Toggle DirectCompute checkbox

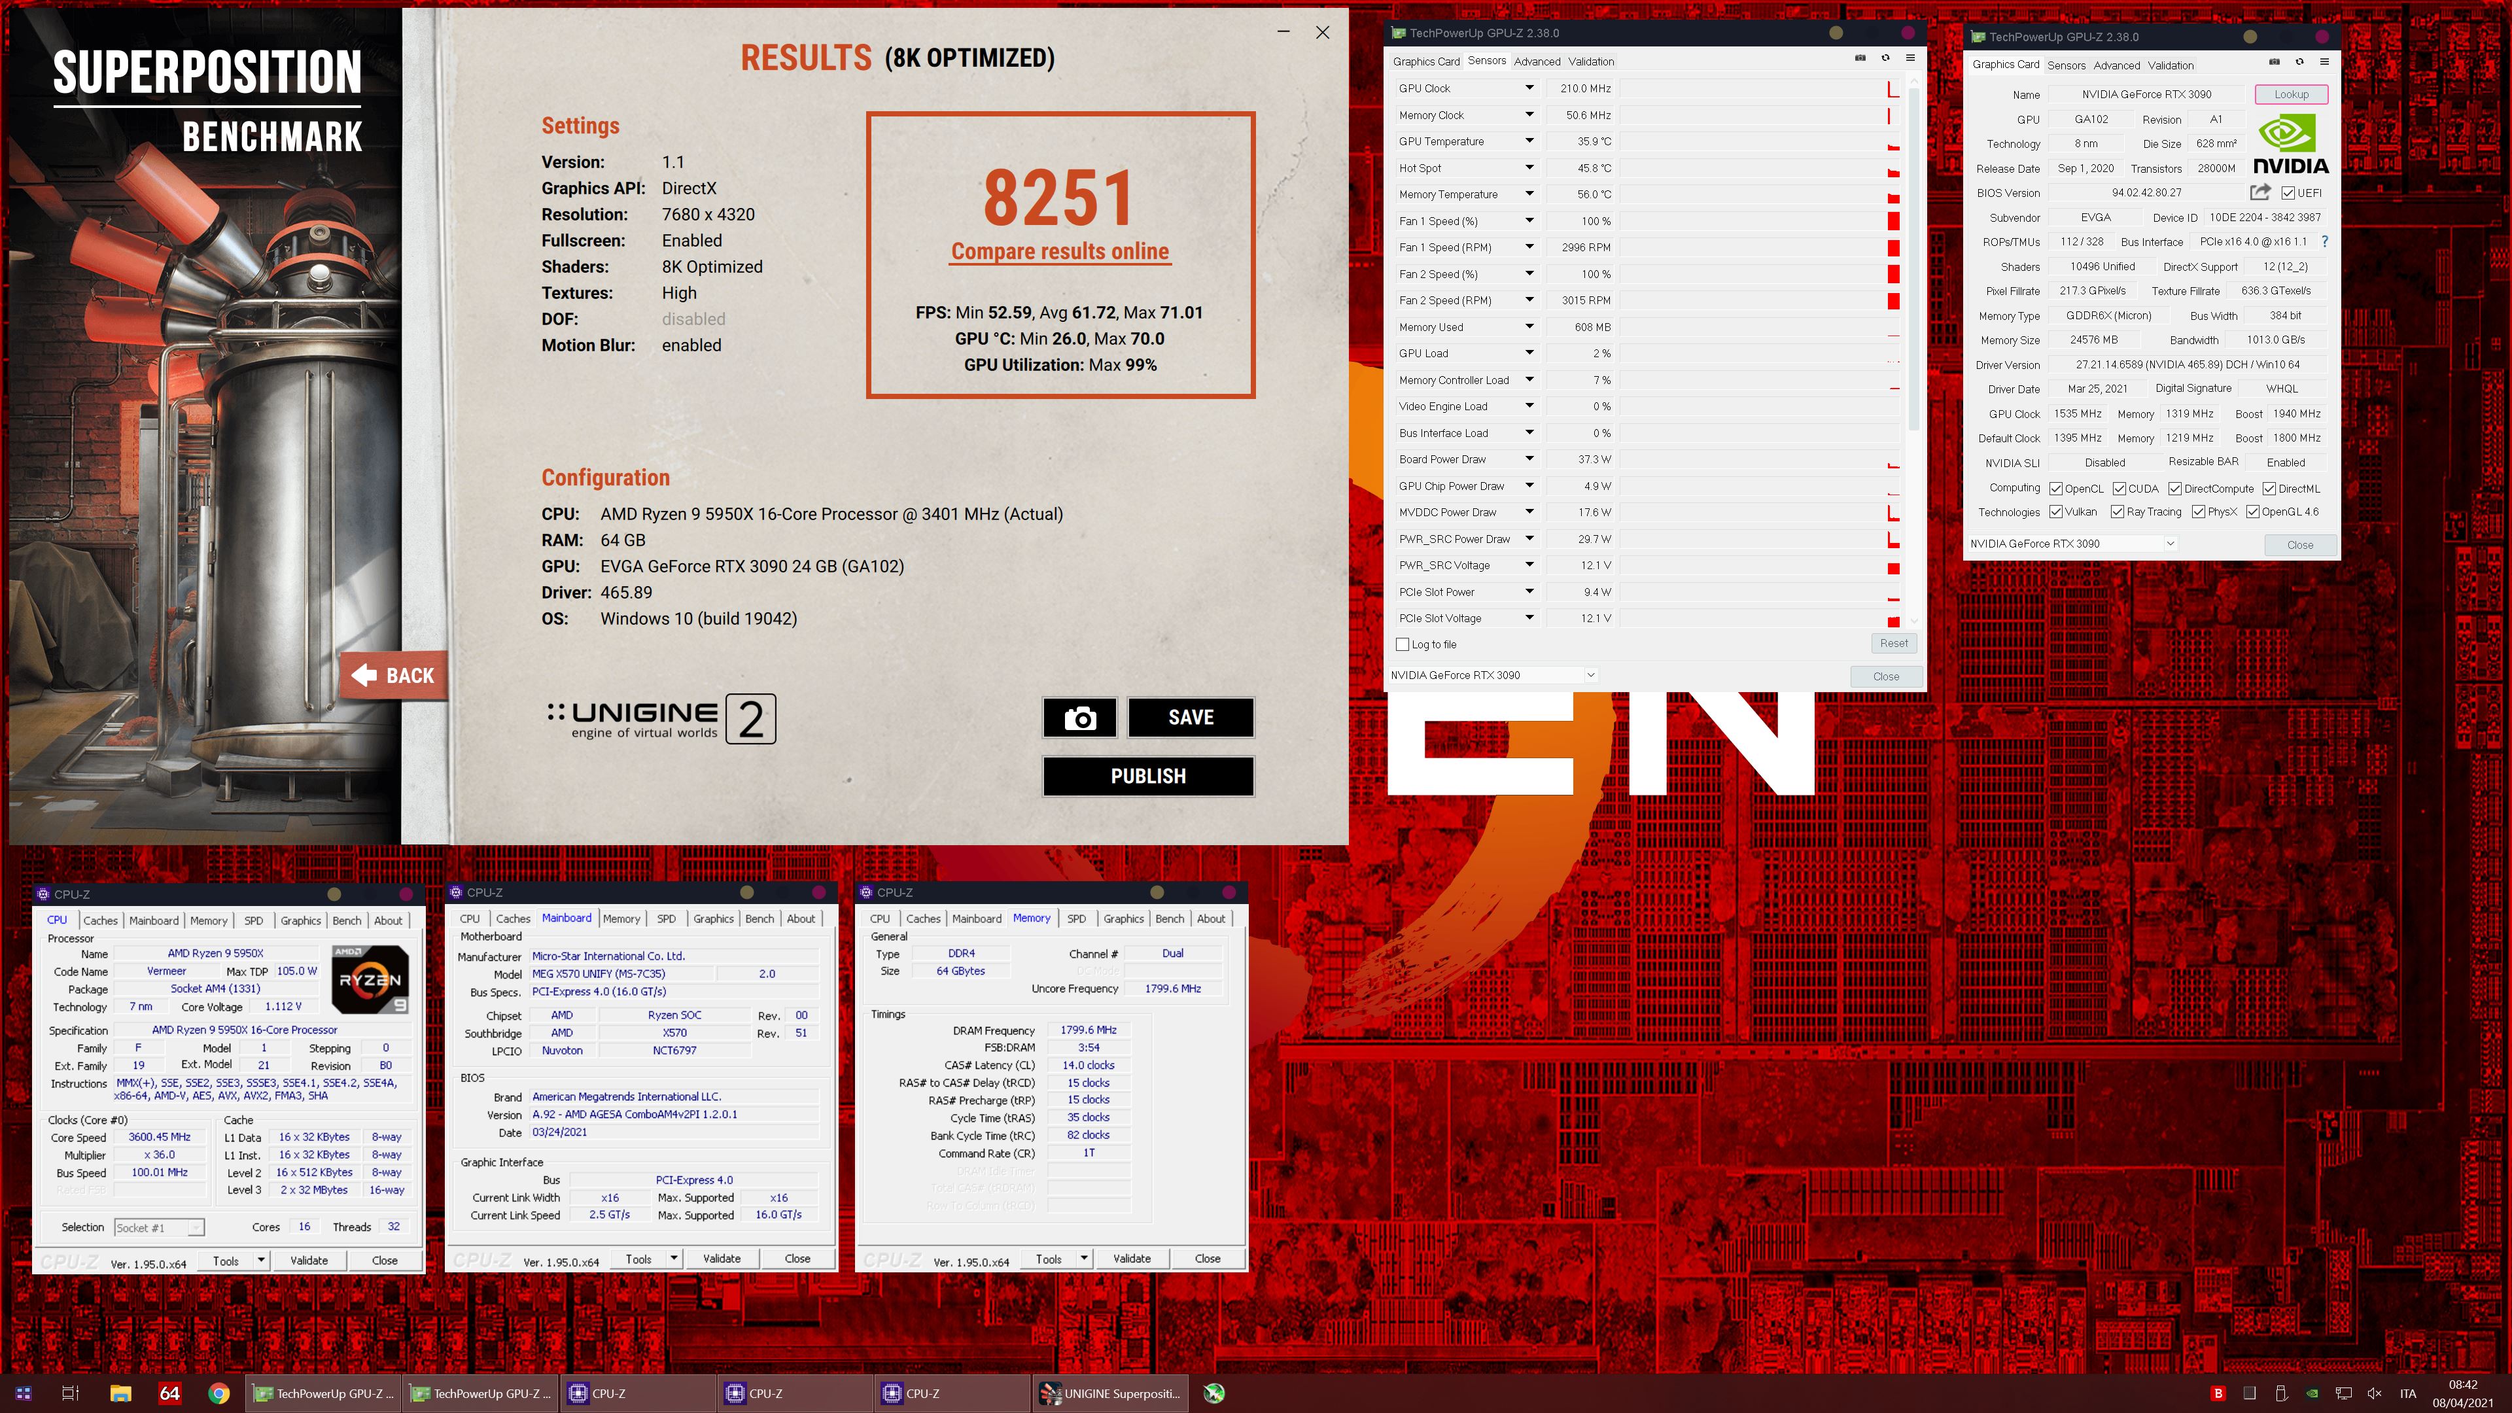[2174, 489]
